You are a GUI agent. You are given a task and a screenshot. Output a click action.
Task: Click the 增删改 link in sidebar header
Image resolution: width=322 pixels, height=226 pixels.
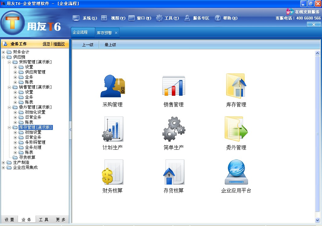[59, 44]
